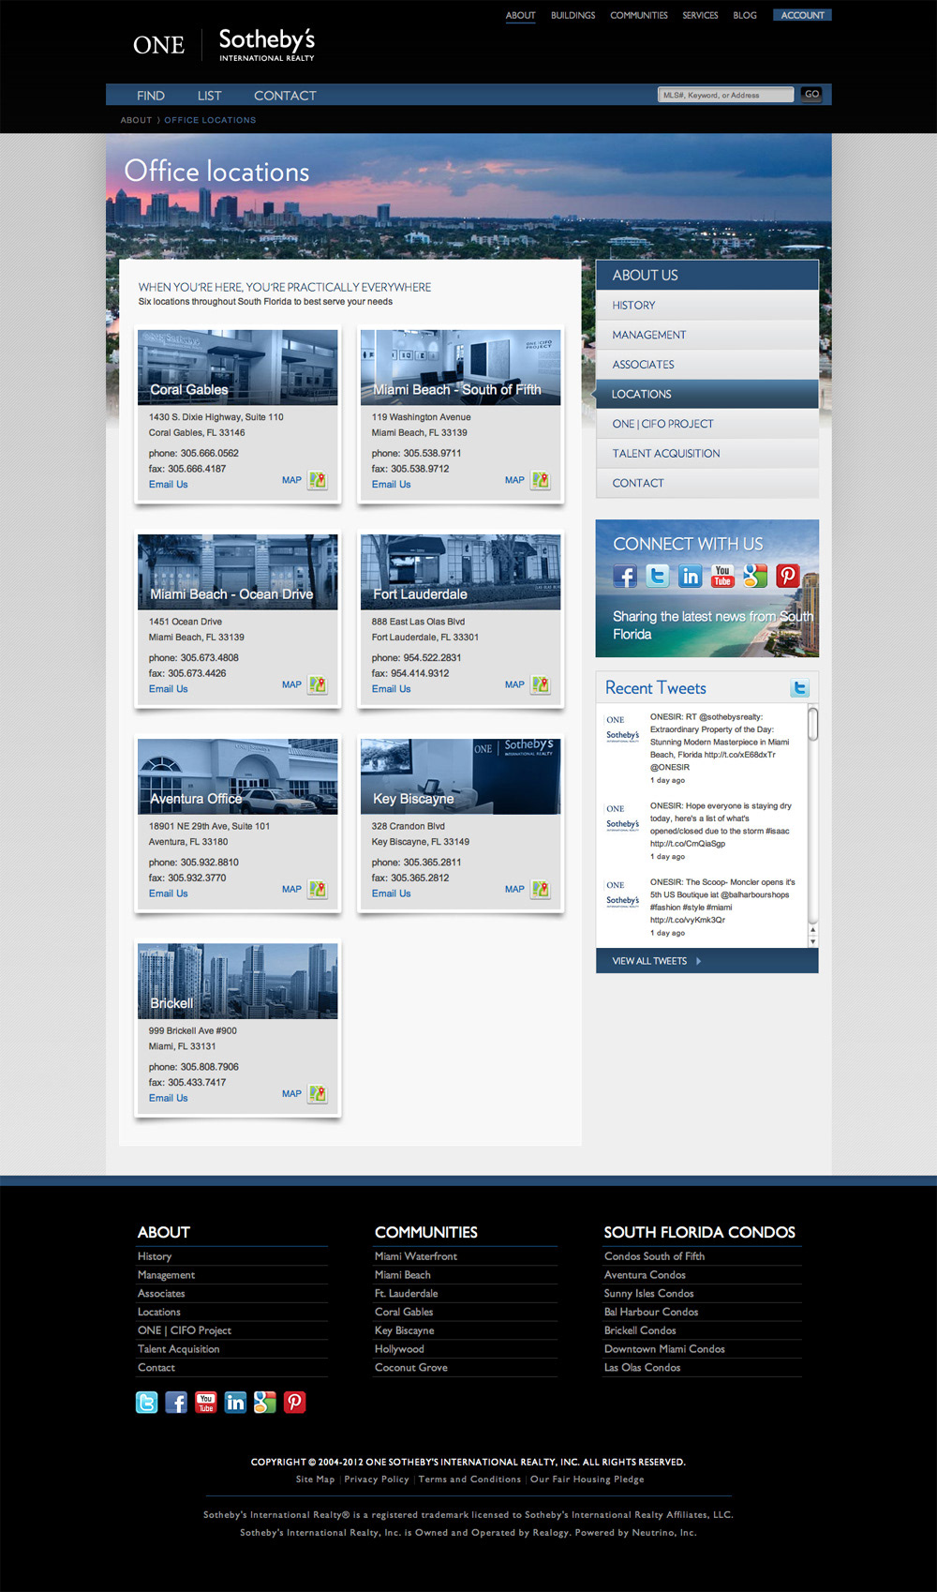
Task: Click the ACCOUNT button
Action: (x=802, y=15)
